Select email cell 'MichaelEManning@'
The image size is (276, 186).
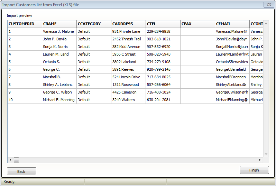[x=232, y=100]
